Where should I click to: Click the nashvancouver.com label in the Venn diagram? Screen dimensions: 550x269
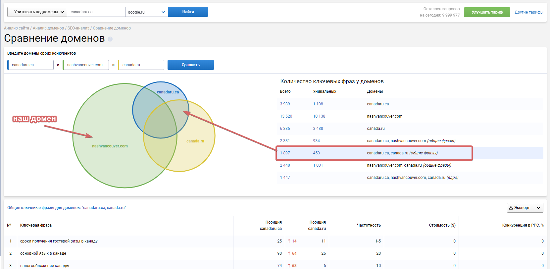click(110, 146)
